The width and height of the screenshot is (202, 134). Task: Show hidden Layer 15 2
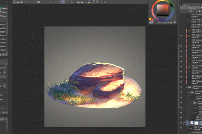[181, 31]
